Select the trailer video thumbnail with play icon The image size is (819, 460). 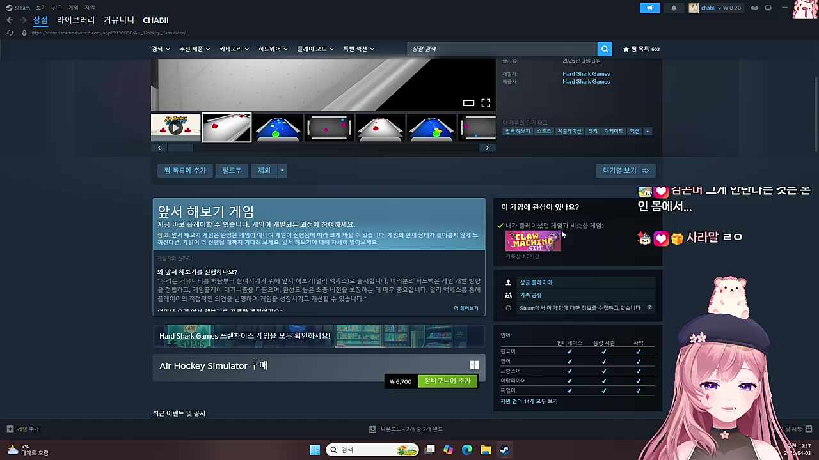click(x=175, y=127)
